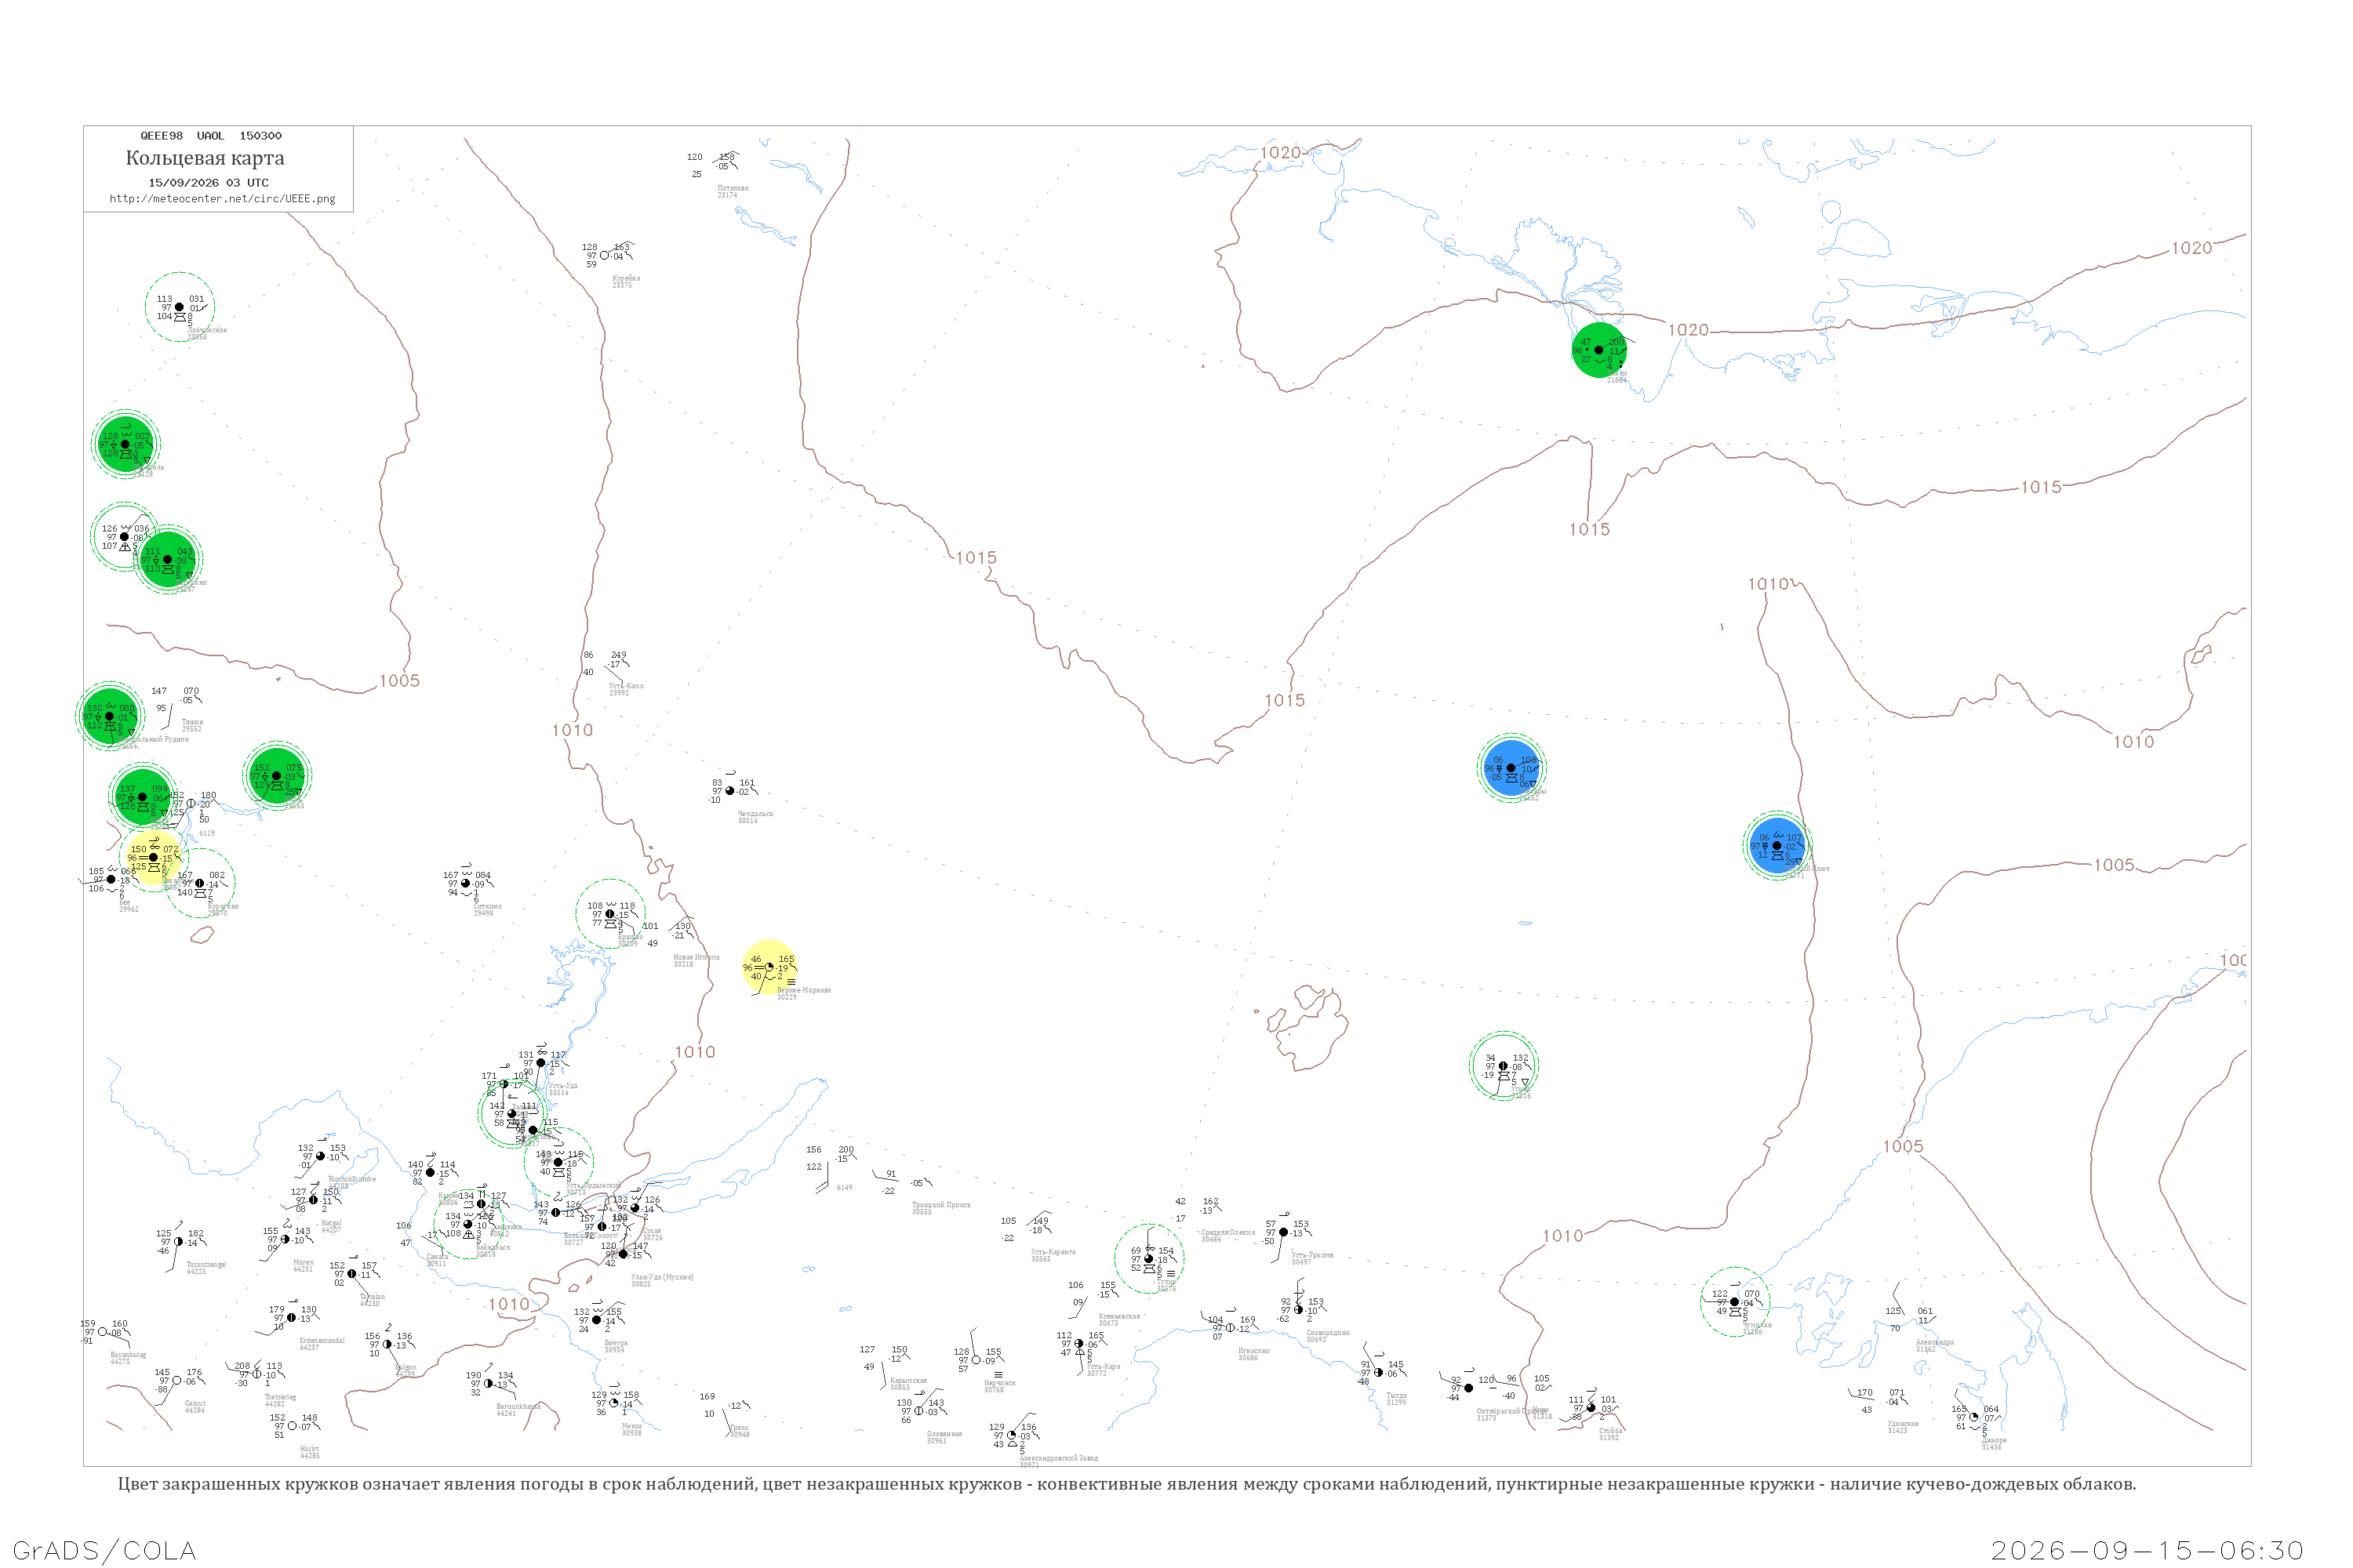Click the 15/09/2026 03 UTC date text

(208, 183)
